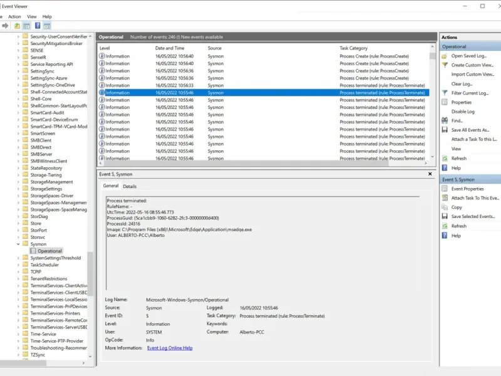Open the Event Log Online Help link
501x376 pixels.
(x=170, y=348)
